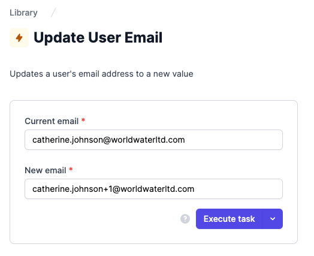Click the breadcrumb slash separator after Library
Screen dimensions: 314x256
point(53,13)
